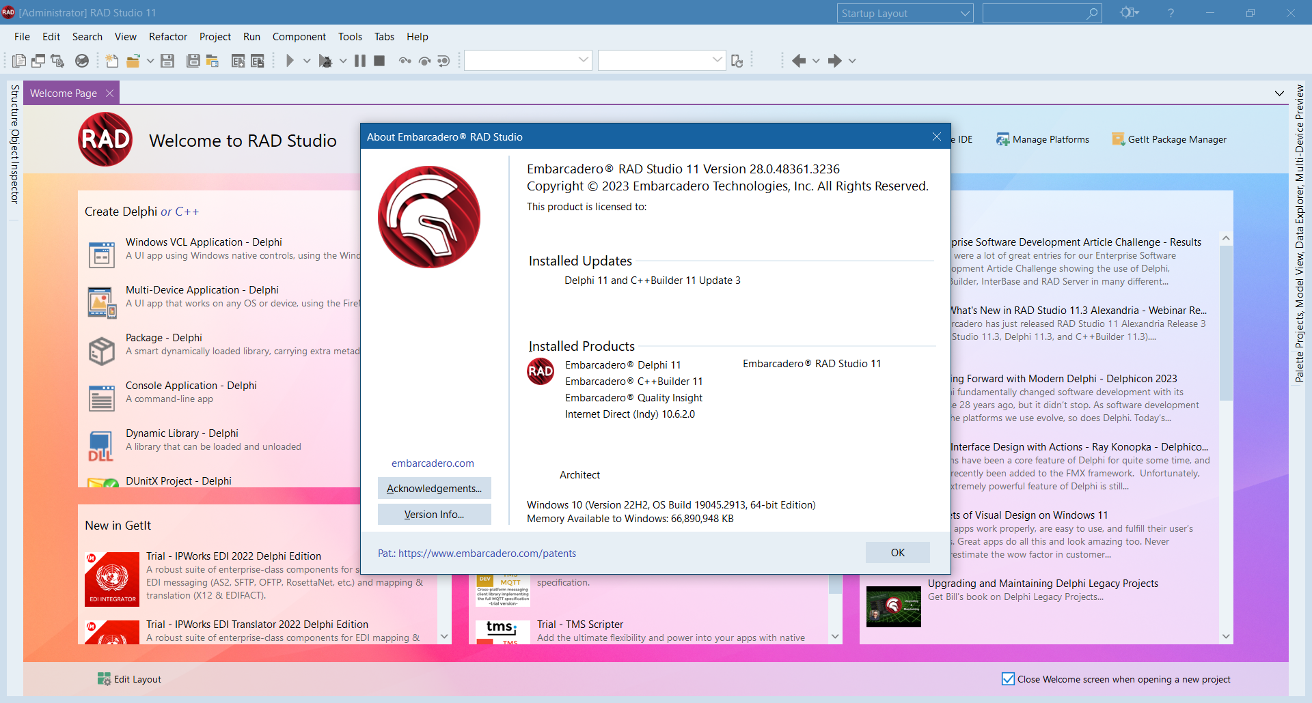Image resolution: width=1312 pixels, height=703 pixels.
Task: Click the Pause toolbar icon
Action: point(360,61)
